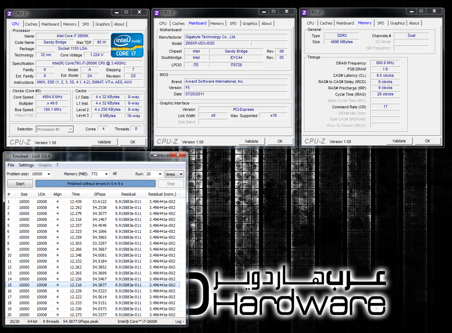The height and width of the screenshot is (333, 452).
Task: Expand the Run count dropdown
Action: coord(160,174)
